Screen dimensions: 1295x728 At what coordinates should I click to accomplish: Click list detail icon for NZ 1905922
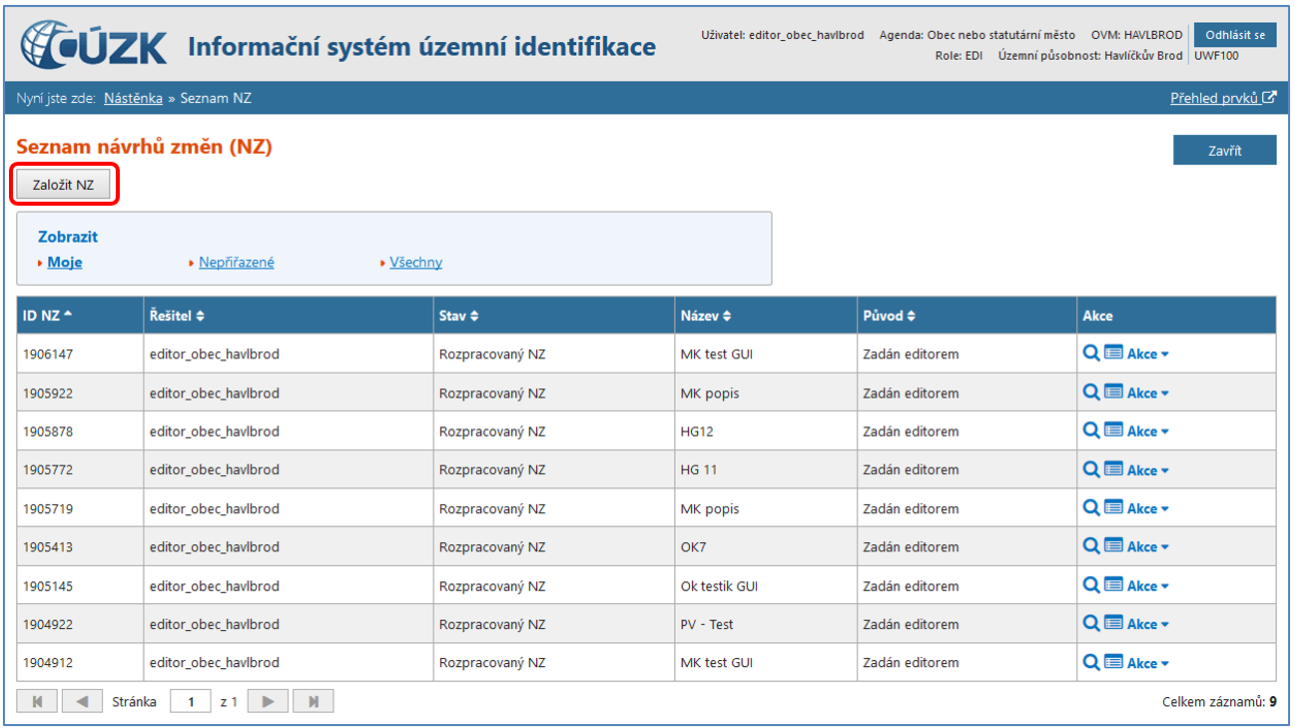pos(1113,392)
